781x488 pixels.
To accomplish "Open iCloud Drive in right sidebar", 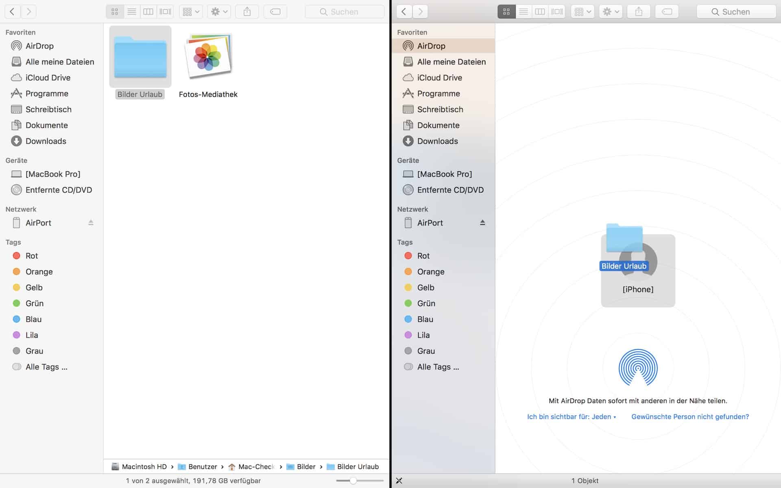I will [443, 78].
